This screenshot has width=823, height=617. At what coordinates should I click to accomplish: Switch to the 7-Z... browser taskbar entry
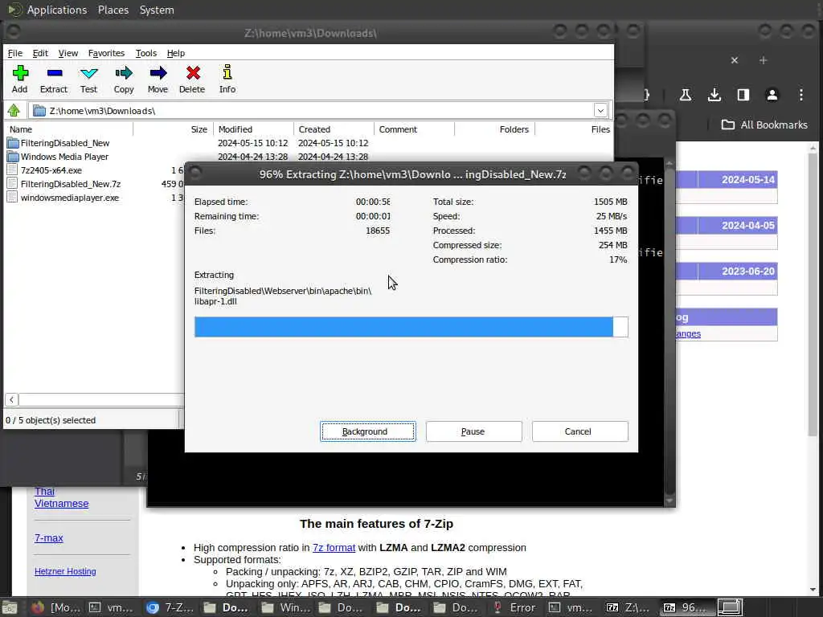[170, 607]
